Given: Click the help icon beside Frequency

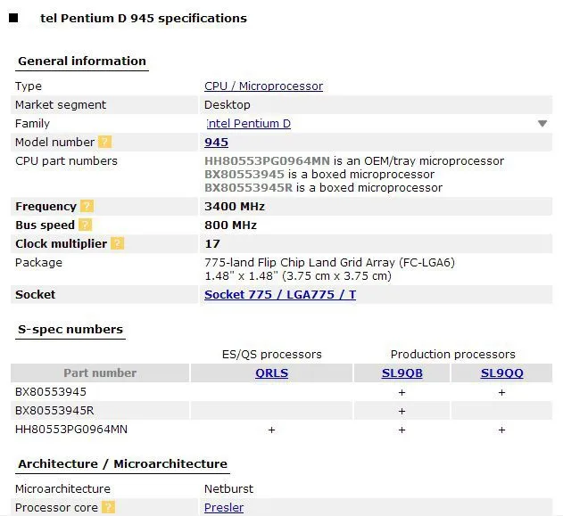Looking at the screenshot, I should point(87,206).
